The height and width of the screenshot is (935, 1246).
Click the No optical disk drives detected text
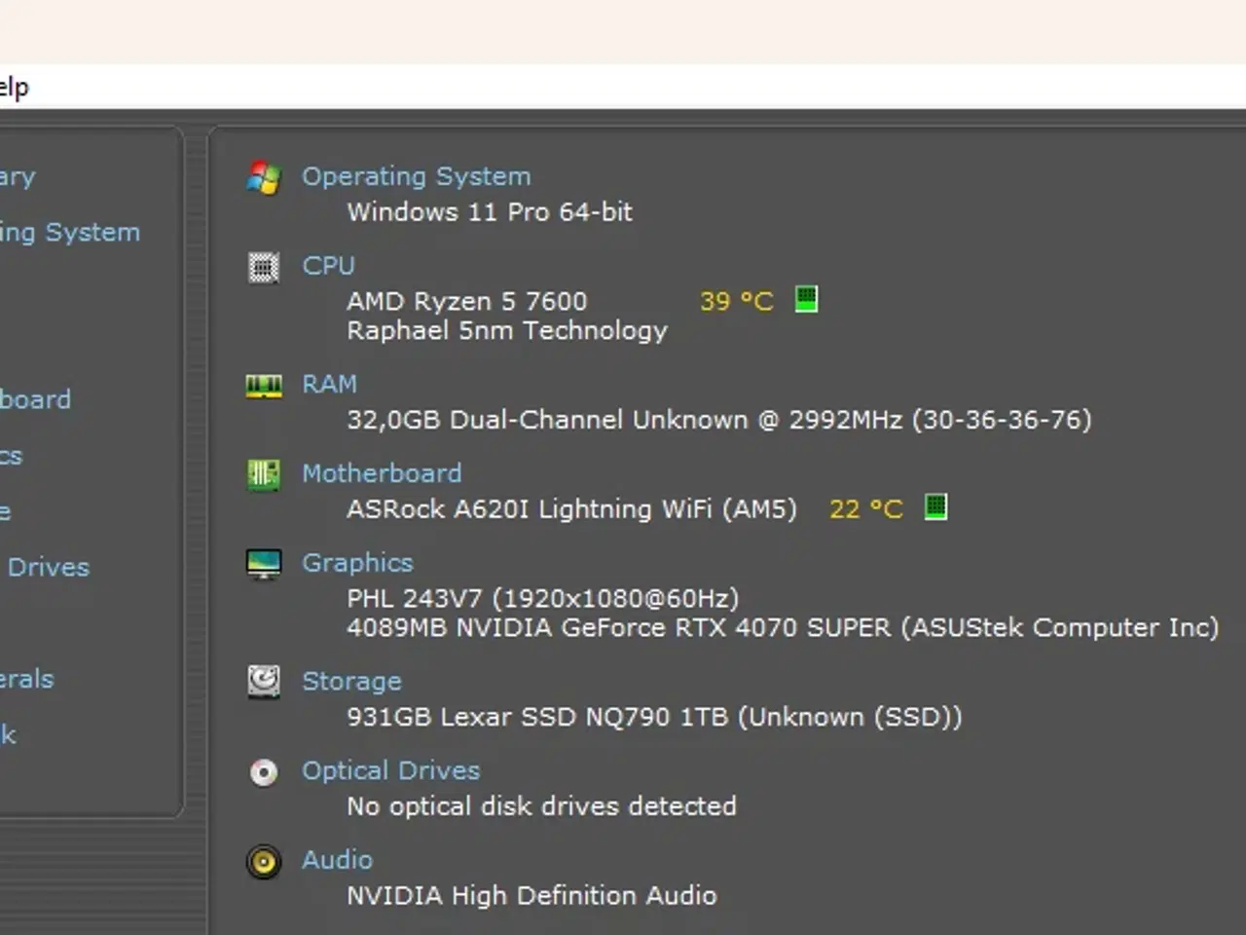click(541, 806)
